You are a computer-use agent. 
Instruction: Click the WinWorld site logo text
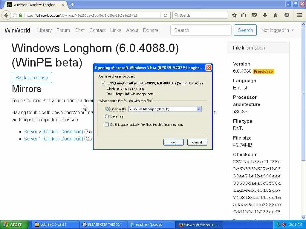[x=17, y=30]
